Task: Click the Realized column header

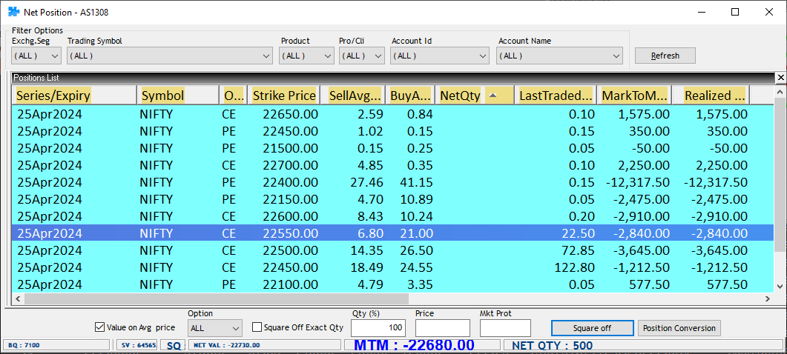Action: coord(711,95)
